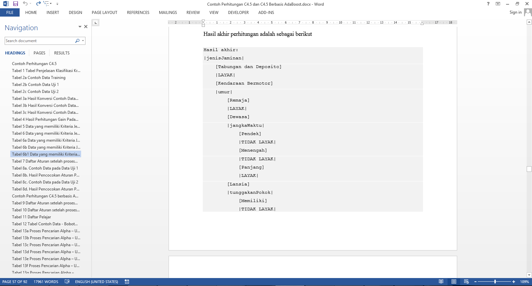Open the Navigation pane task options dropdown
The image size is (532, 286).
80,27
